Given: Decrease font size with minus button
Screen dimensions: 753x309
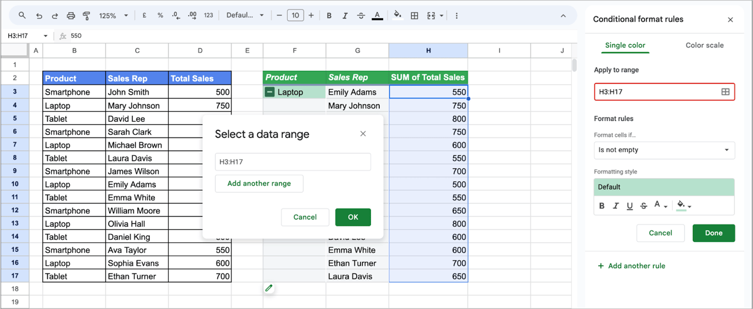Looking at the screenshot, I should point(279,15).
